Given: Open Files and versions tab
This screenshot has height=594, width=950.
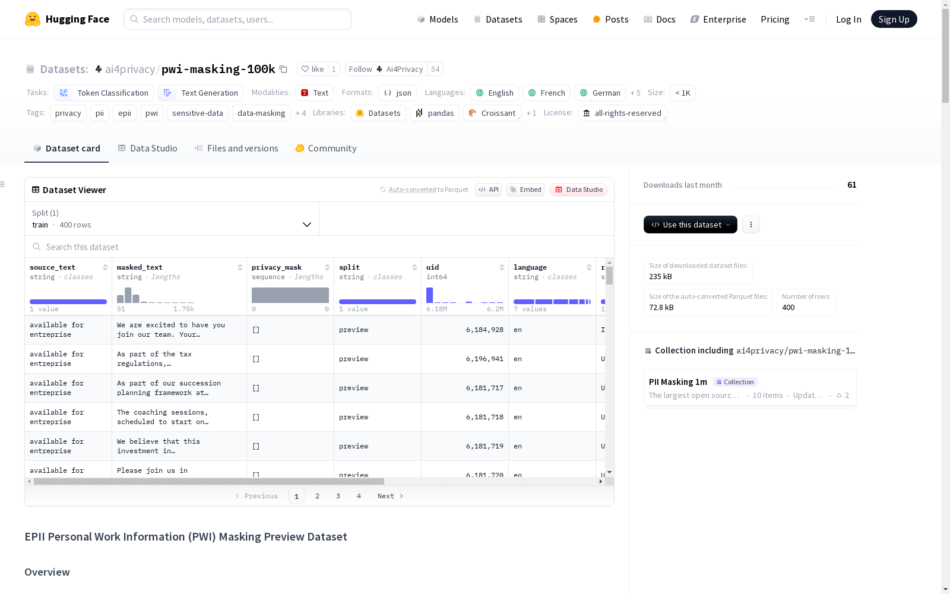Looking at the screenshot, I should [x=236, y=148].
